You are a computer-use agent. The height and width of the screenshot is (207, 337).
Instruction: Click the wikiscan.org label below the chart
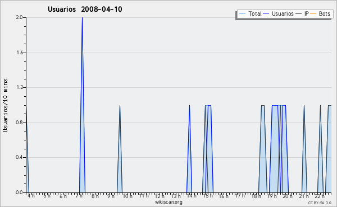point(168,202)
